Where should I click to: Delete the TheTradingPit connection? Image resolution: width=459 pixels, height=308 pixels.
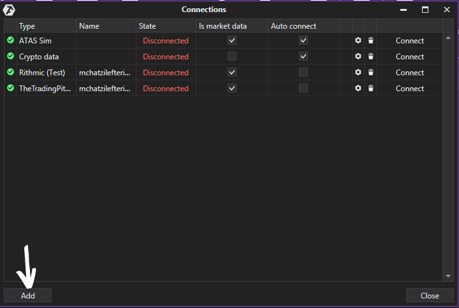pyautogui.click(x=370, y=89)
